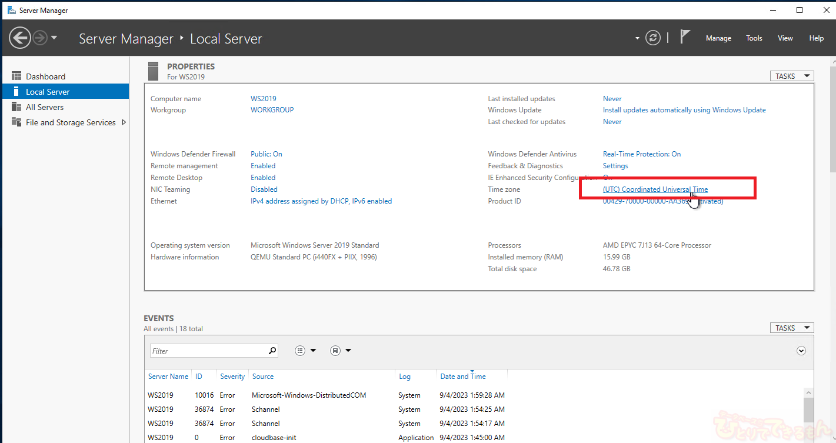The image size is (836, 443).
Task: Click the back navigation arrow
Action: tap(20, 38)
